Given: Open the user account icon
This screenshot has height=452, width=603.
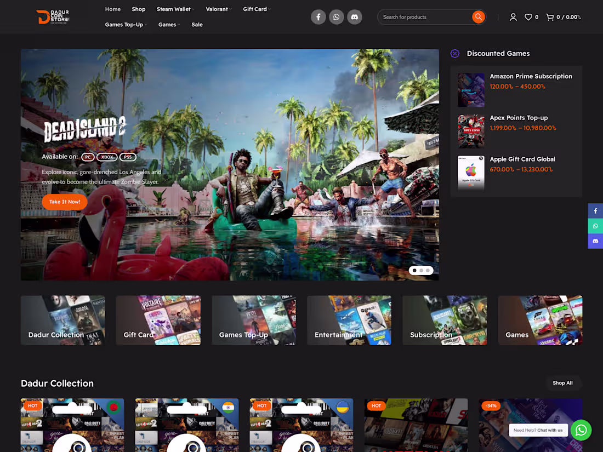Looking at the screenshot, I should pos(513,17).
